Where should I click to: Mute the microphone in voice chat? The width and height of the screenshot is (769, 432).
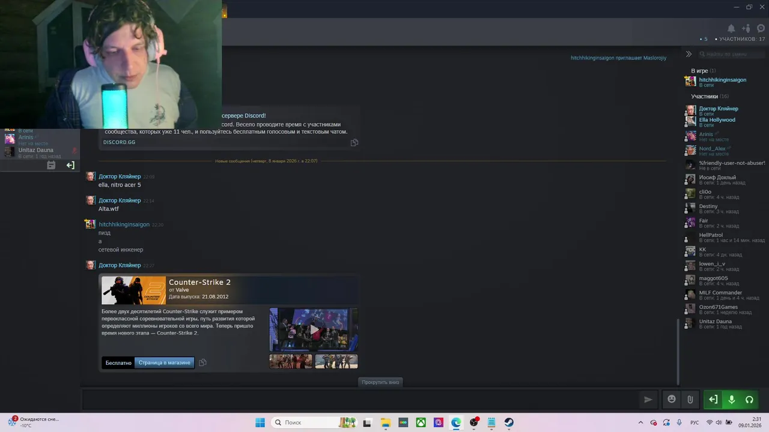(x=731, y=399)
